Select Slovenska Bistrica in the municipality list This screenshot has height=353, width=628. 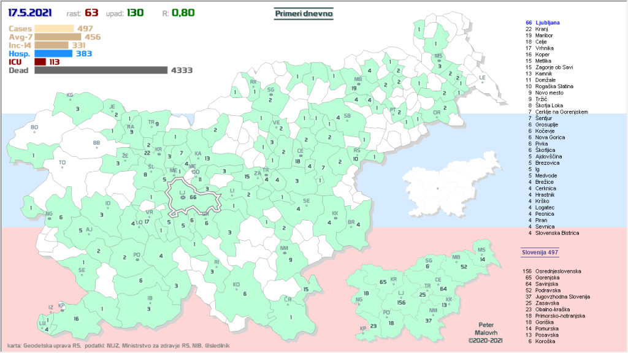pyautogui.click(x=557, y=233)
